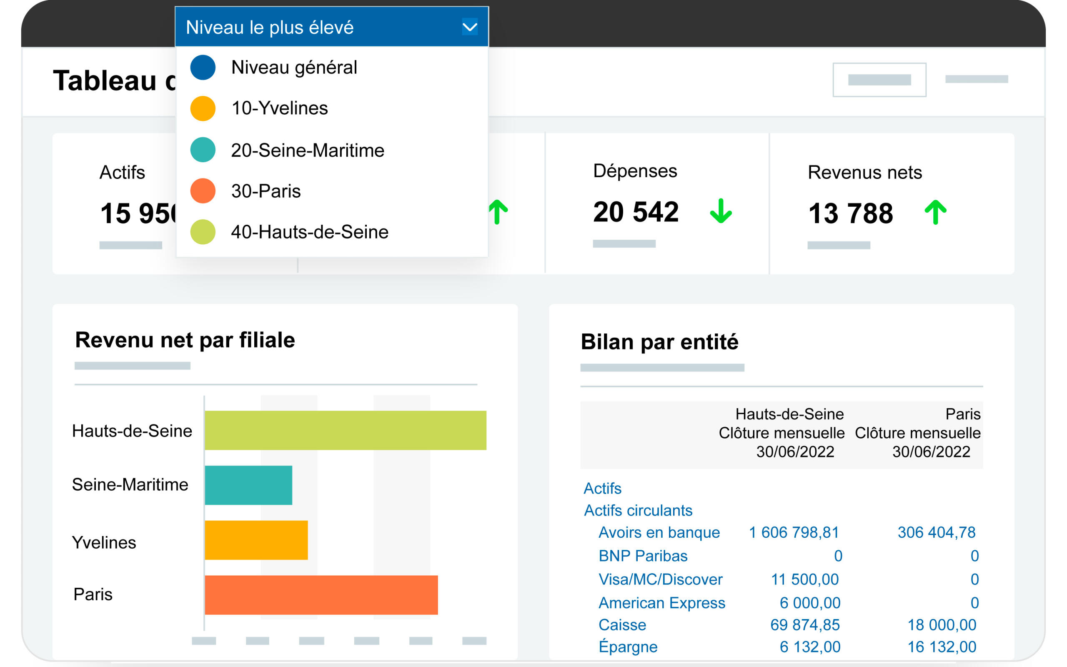The height and width of the screenshot is (667, 1067).
Task: Click the green down arrow beside Dépenses
Action: click(721, 211)
